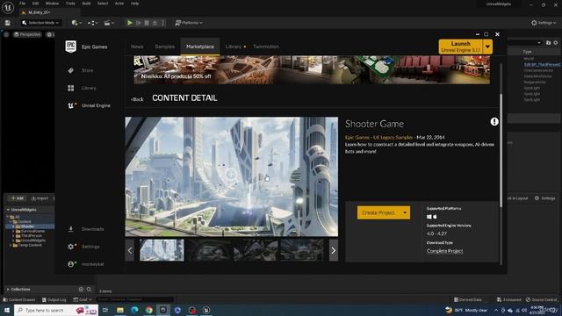562x316 pixels.
Task: Click the Epic Games logo in launcher
Action: coord(70,47)
